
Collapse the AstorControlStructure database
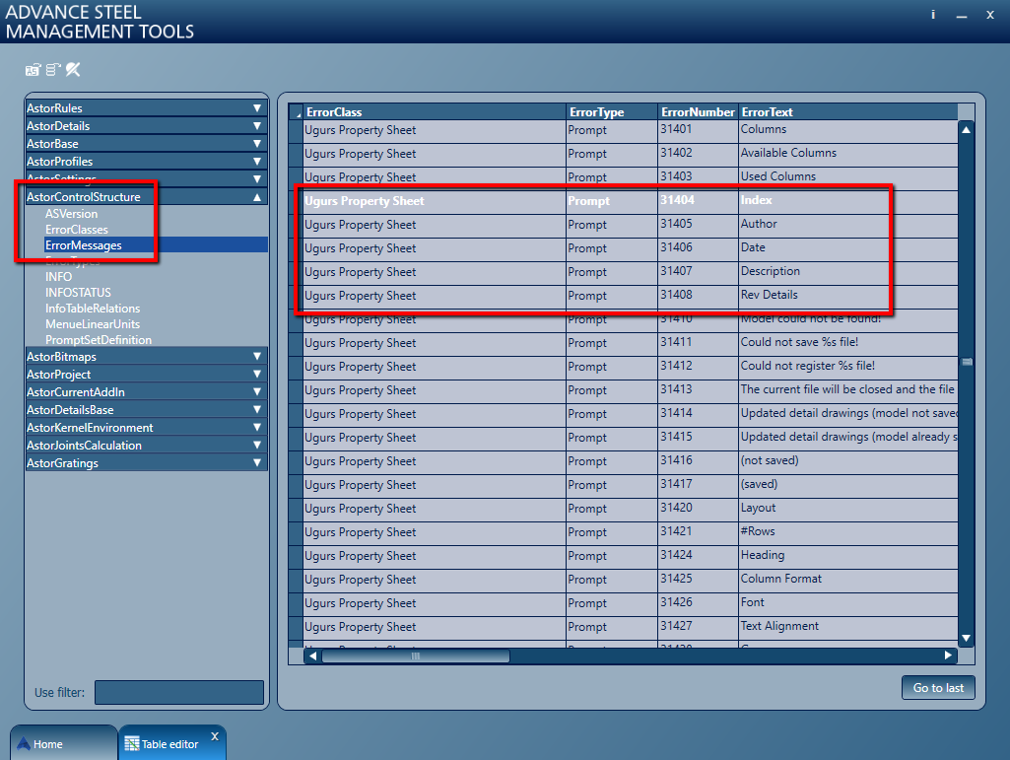(x=257, y=196)
